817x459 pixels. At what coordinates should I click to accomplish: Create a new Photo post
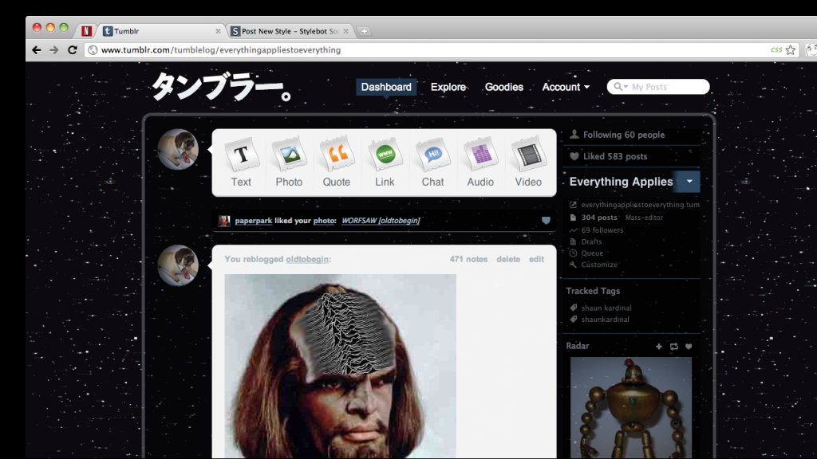pyautogui.click(x=289, y=162)
